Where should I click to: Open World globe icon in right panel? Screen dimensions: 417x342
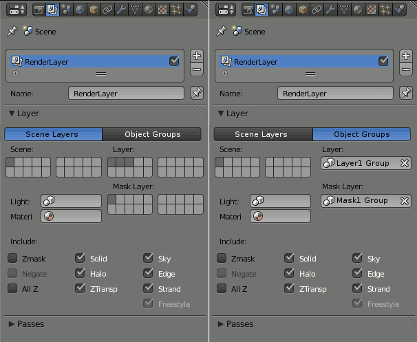coord(289,10)
